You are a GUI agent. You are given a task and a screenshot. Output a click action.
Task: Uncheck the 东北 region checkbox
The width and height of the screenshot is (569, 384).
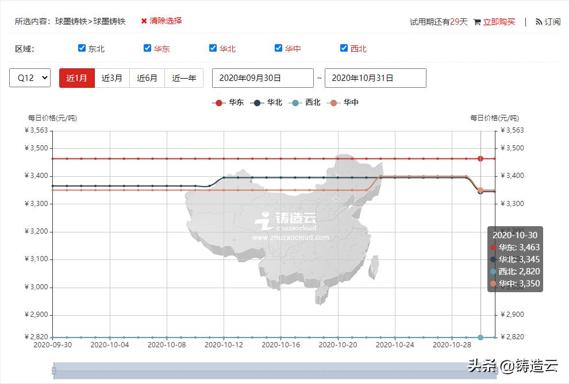(x=82, y=48)
